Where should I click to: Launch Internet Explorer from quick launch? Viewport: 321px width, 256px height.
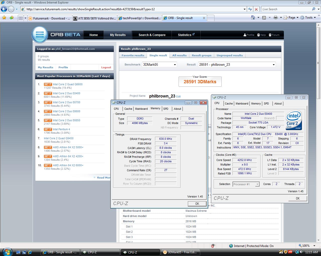pyautogui.click(x=30, y=252)
